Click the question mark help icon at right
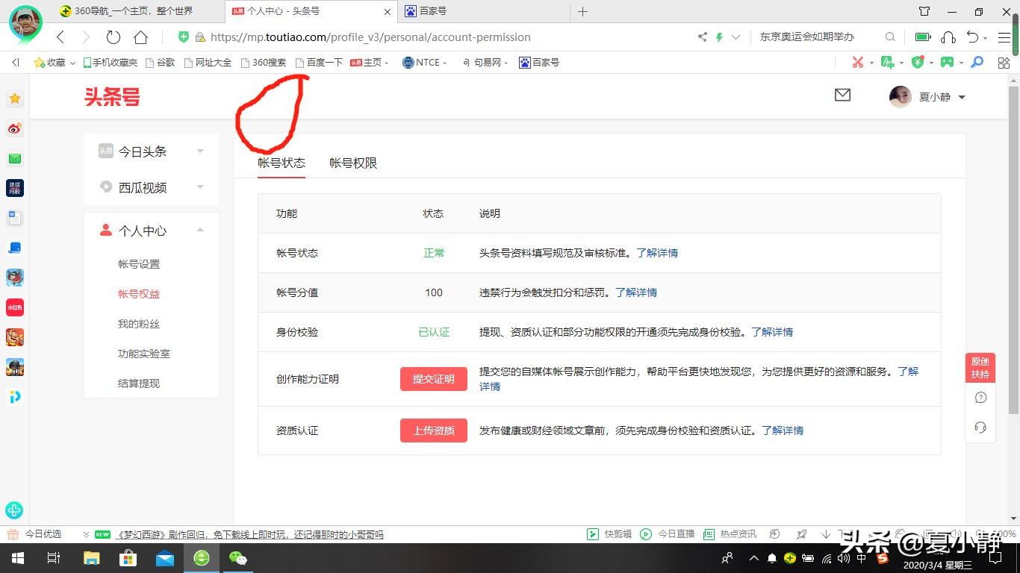 click(x=980, y=398)
